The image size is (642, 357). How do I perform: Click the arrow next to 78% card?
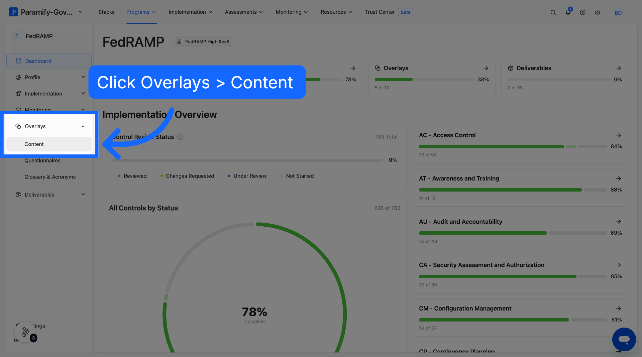[353, 68]
